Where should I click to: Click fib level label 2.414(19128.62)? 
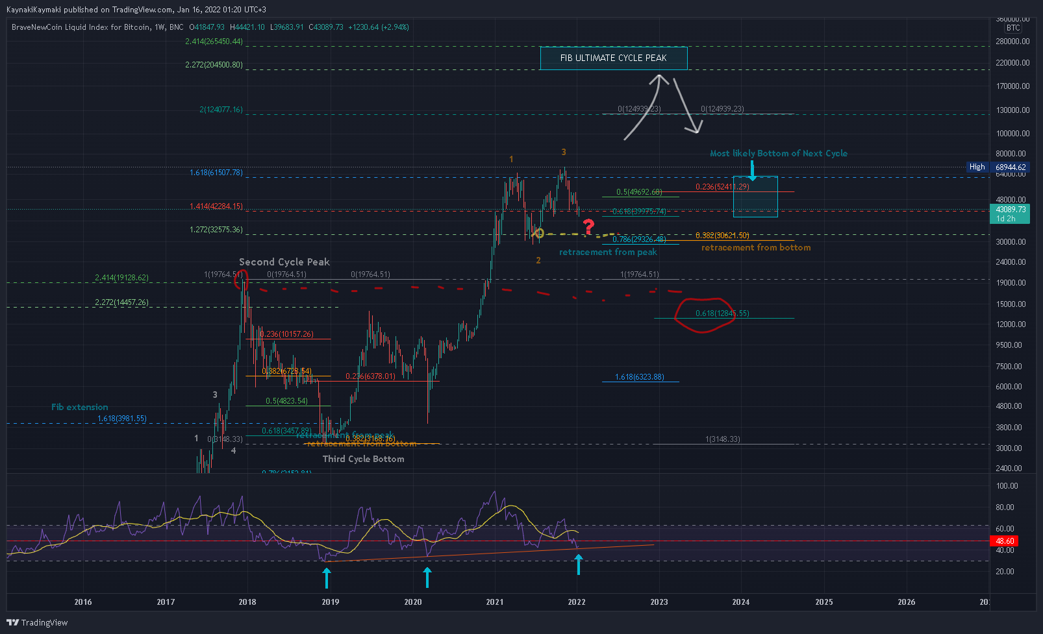coord(121,278)
